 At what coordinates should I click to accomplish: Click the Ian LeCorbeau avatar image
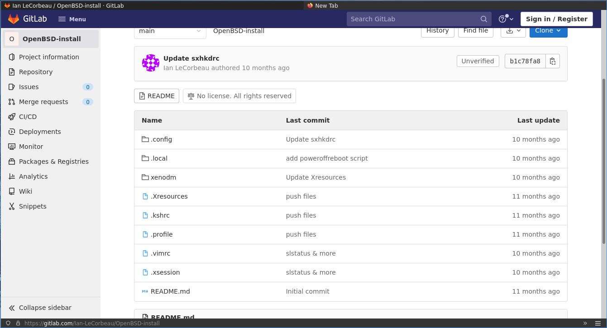pyautogui.click(x=151, y=63)
